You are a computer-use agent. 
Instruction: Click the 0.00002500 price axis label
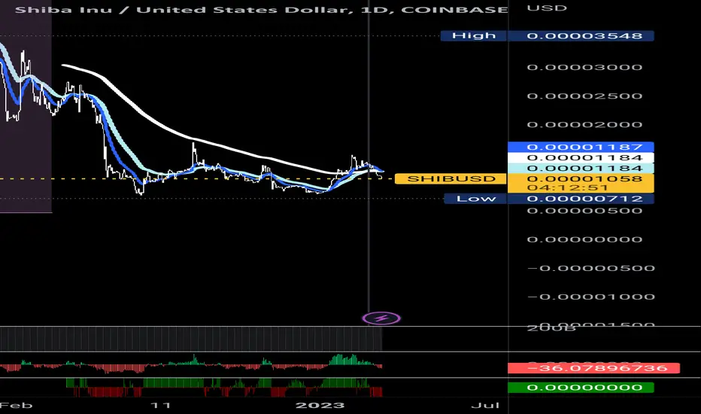click(x=584, y=96)
